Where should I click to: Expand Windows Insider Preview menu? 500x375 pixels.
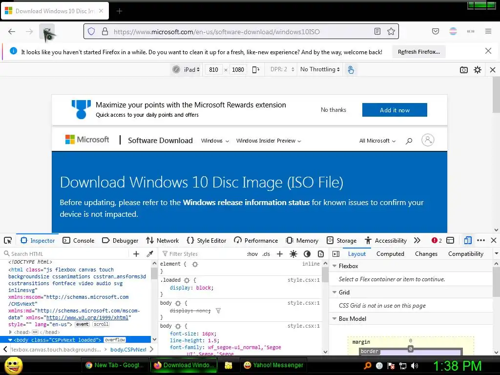tap(269, 141)
